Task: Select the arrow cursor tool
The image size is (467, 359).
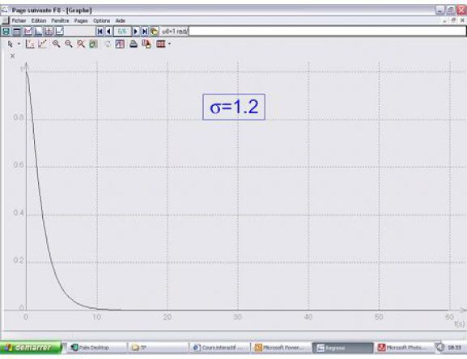Action: pyautogui.click(x=11, y=44)
